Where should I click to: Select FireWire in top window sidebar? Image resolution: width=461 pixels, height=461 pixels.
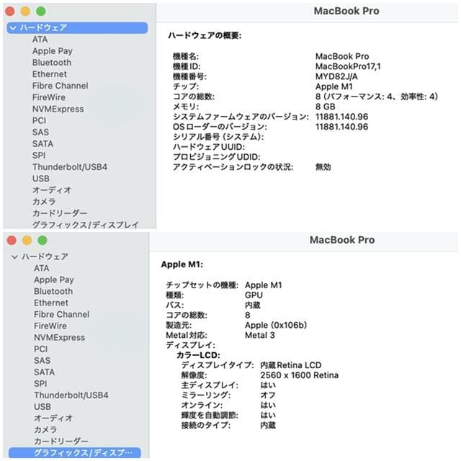(49, 97)
